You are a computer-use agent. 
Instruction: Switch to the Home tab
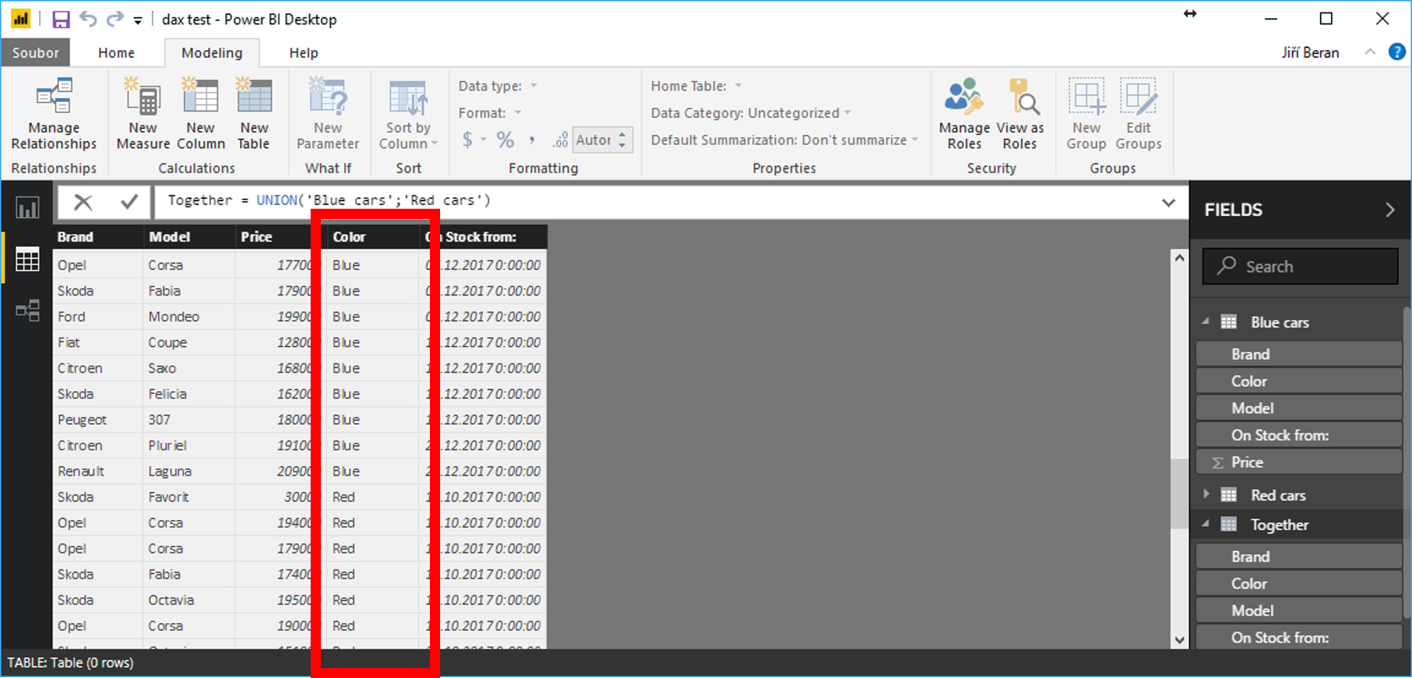pyautogui.click(x=116, y=53)
